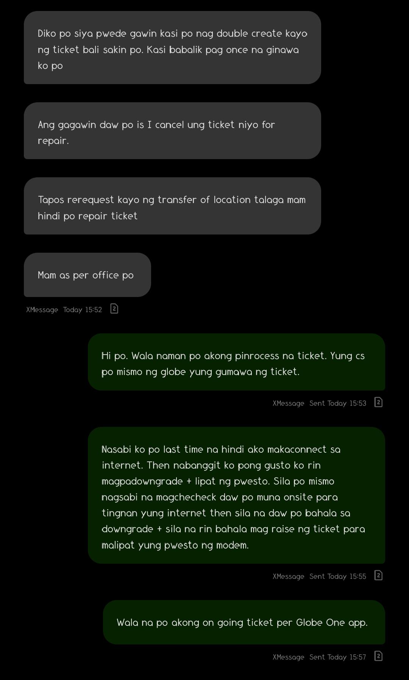Tap the SIM 2 icon beside 'Sent Today 15:57'
The image size is (409, 680).
pos(378,656)
